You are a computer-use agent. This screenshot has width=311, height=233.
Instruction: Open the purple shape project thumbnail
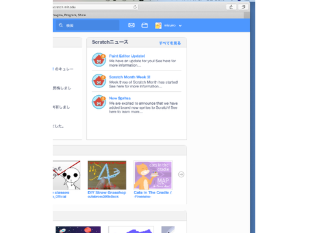[x=131, y=230]
